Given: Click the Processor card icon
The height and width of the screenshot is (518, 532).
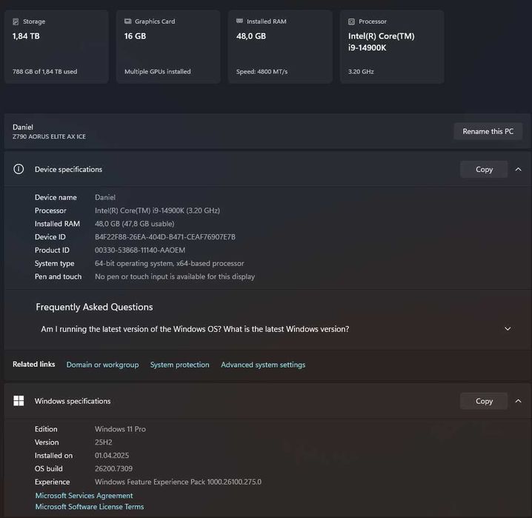Looking at the screenshot, I should (351, 21).
